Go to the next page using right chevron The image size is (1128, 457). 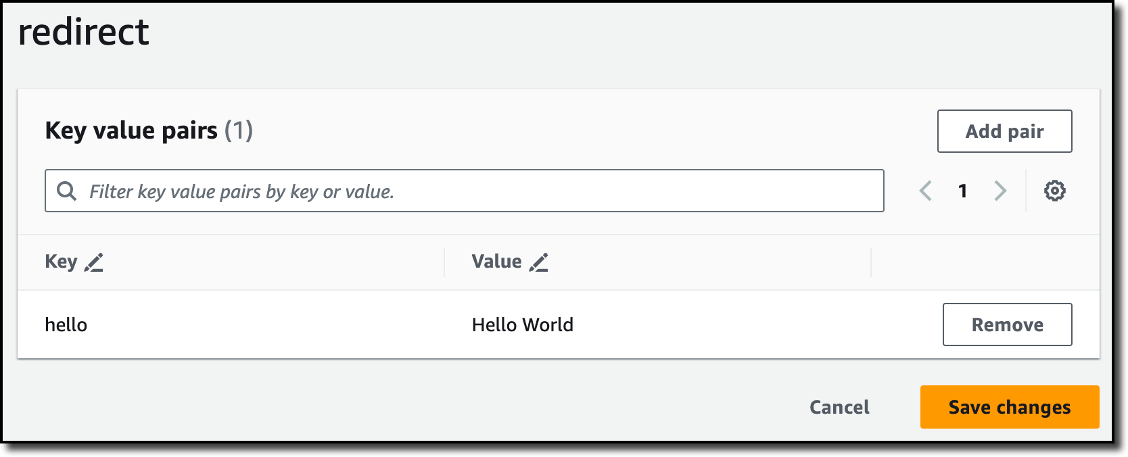point(1000,191)
